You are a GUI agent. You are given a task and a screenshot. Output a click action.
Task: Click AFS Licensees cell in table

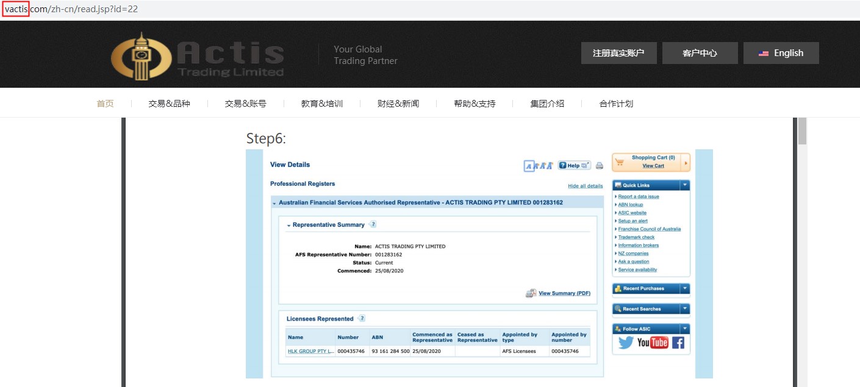519,351
